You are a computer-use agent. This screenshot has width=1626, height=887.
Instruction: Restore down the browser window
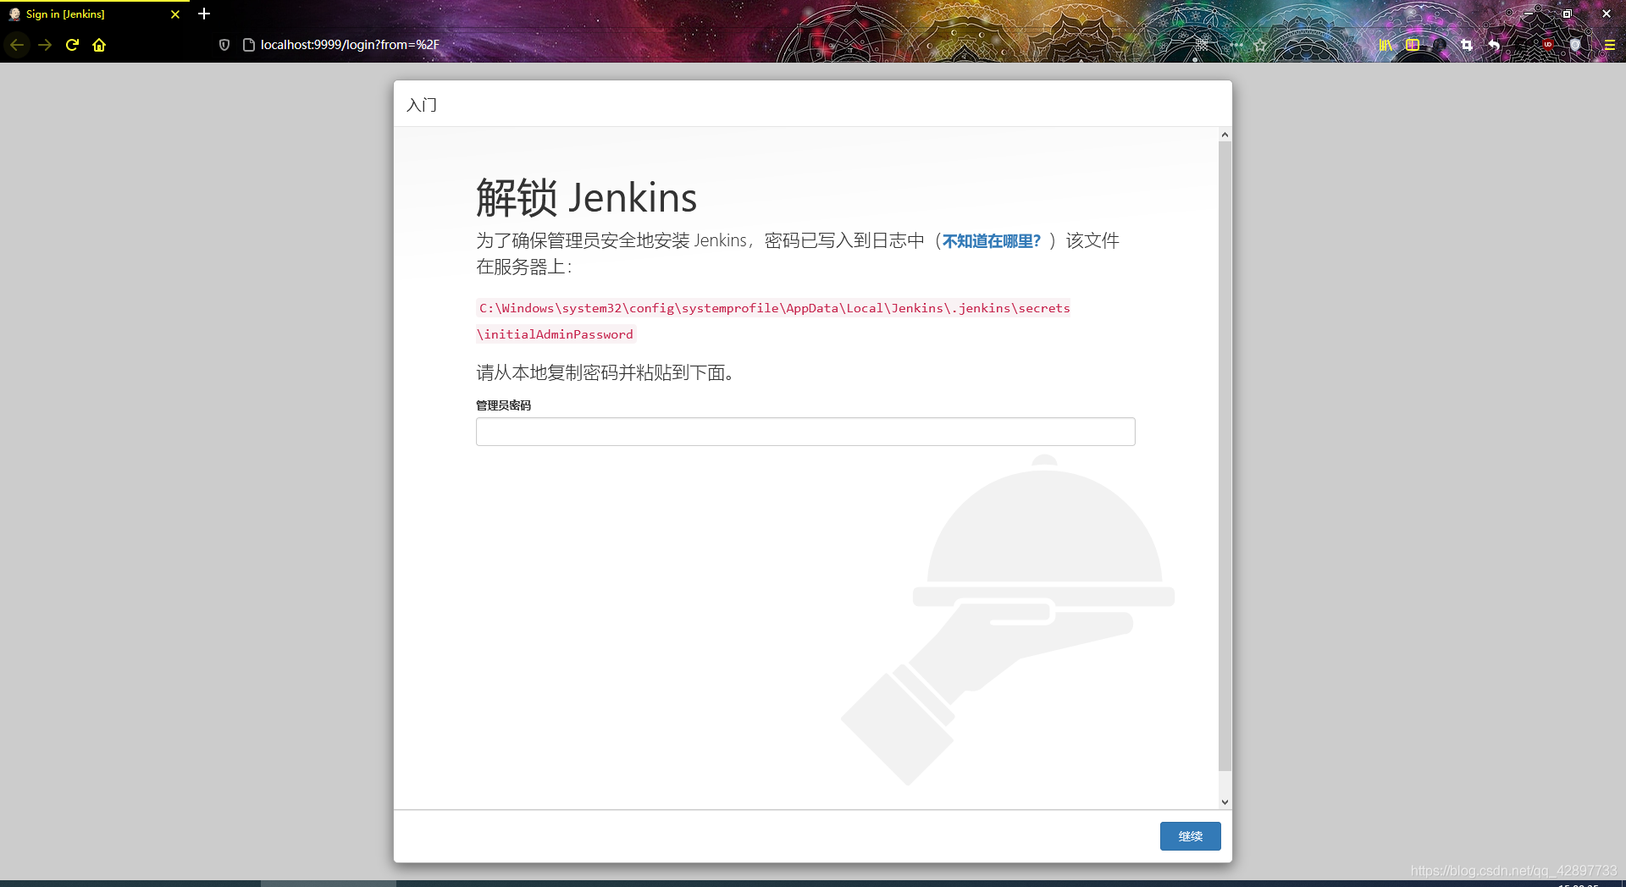coord(1568,14)
